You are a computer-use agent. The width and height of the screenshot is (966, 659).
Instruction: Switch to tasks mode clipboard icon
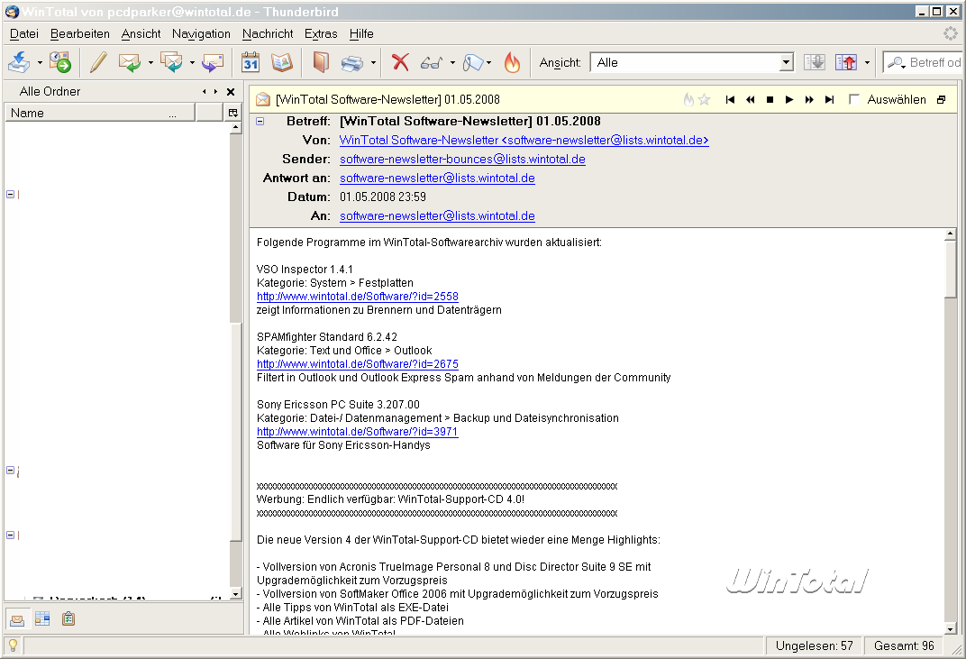(x=68, y=618)
